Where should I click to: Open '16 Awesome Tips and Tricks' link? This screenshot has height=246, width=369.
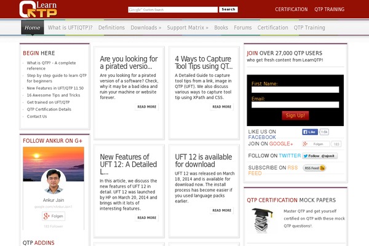click(x=54, y=95)
